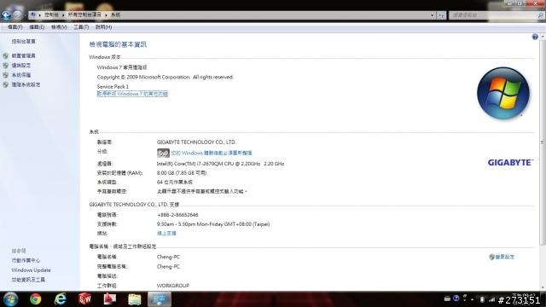
Task: Open the 檔案(F) menu
Action: coord(15,27)
